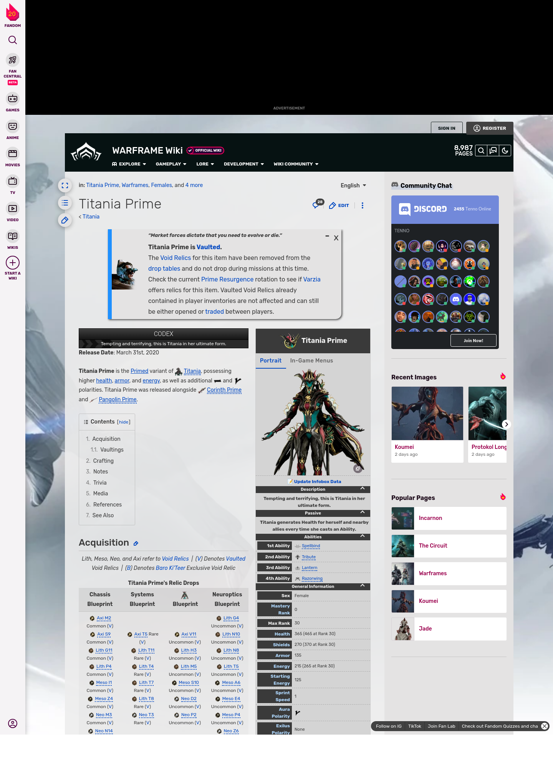Click the Popular Pages flame icon

pyautogui.click(x=503, y=497)
